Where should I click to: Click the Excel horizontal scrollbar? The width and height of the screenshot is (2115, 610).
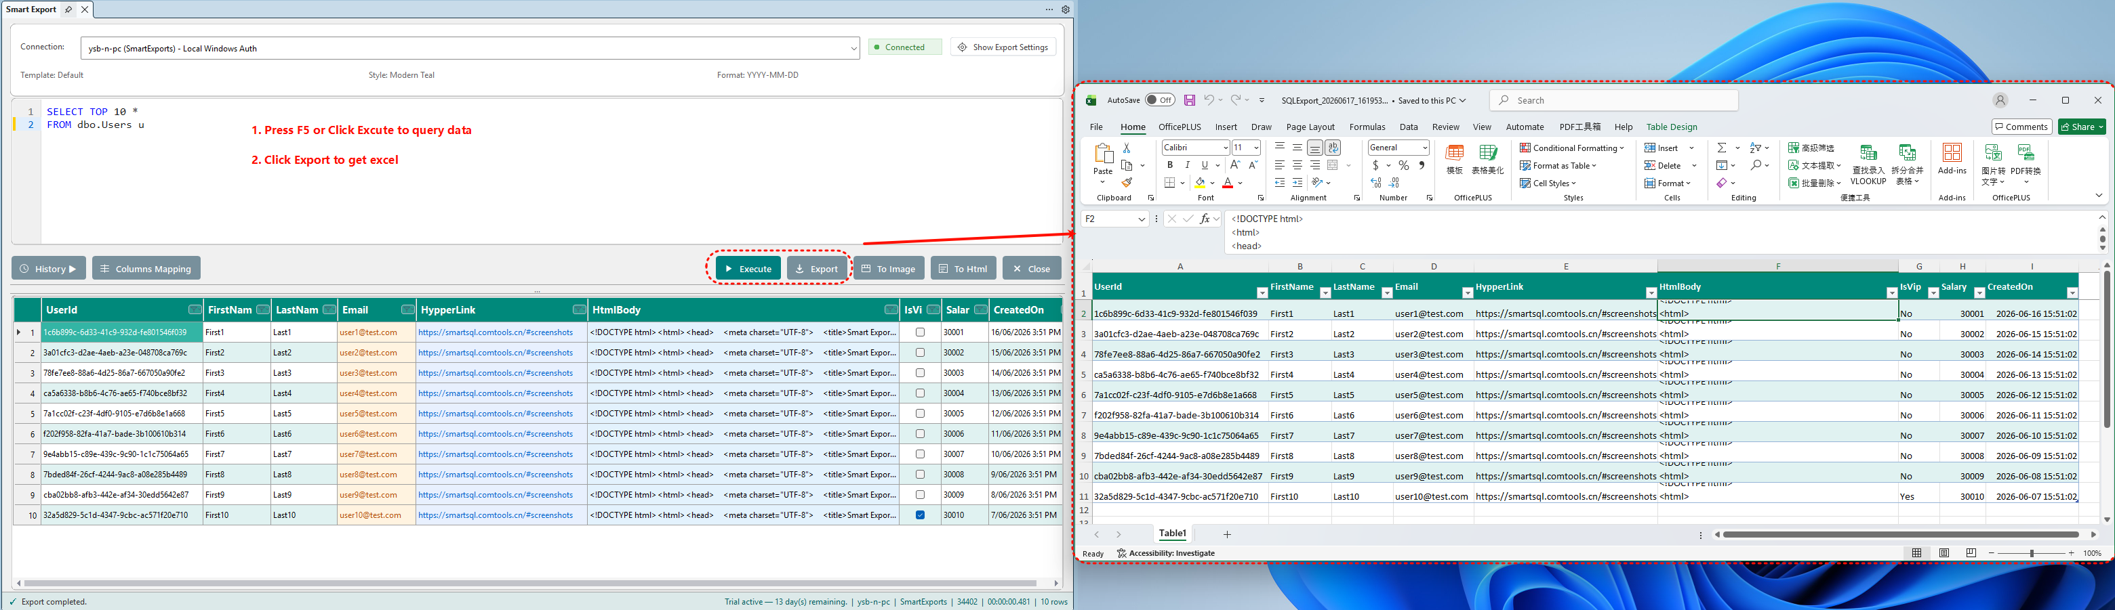[x=1901, y=535]
